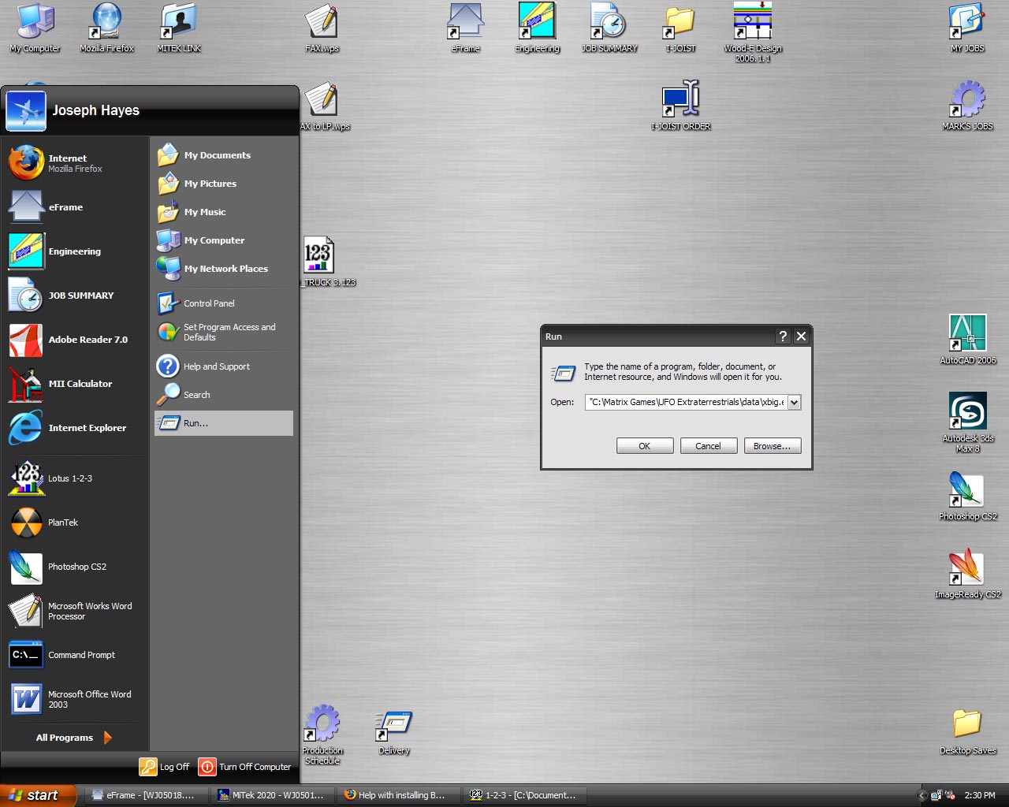1009x807 pixels.
Task: Click Browse... in the Run dialog
Action: pyautogui.click(x=773, y=446)
